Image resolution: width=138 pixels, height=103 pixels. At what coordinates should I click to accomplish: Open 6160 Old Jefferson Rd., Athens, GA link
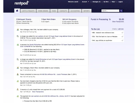[x=57, y=96]
